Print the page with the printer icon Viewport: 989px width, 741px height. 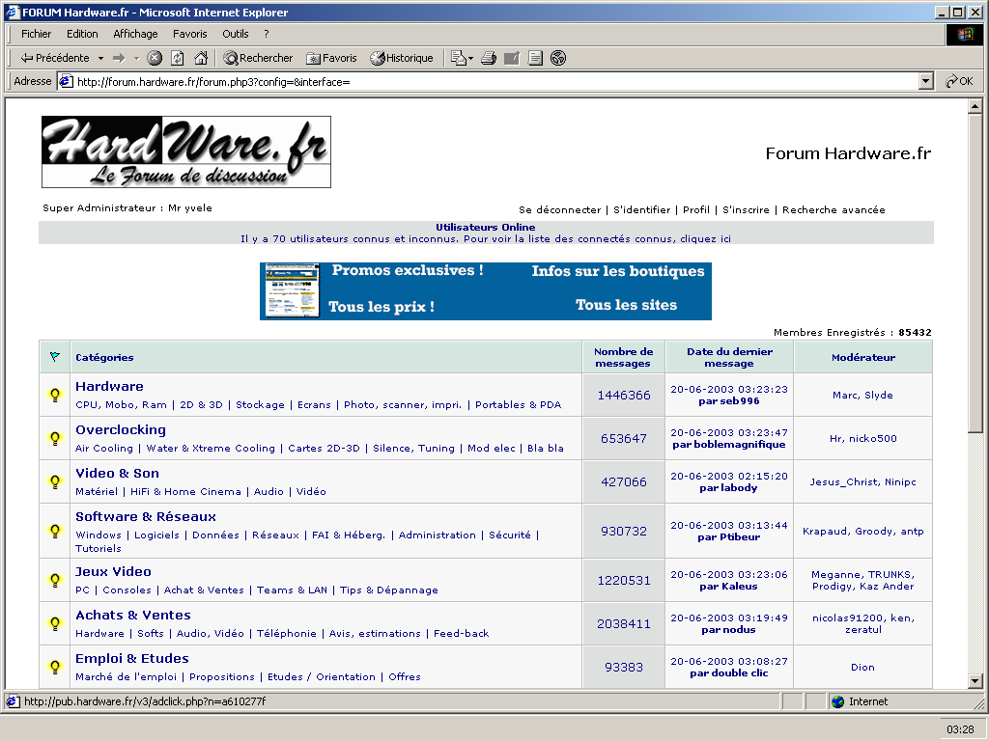pos(489,58)
